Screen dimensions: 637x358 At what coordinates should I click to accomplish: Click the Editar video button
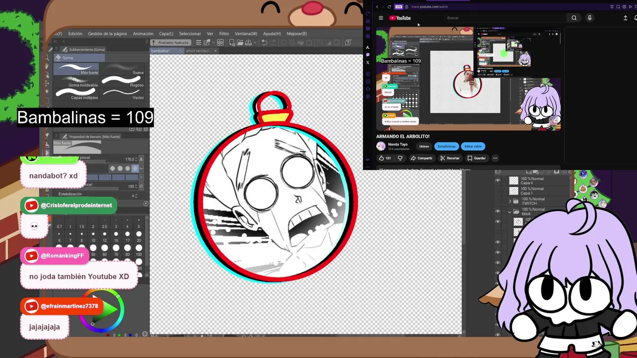point(473,146)
